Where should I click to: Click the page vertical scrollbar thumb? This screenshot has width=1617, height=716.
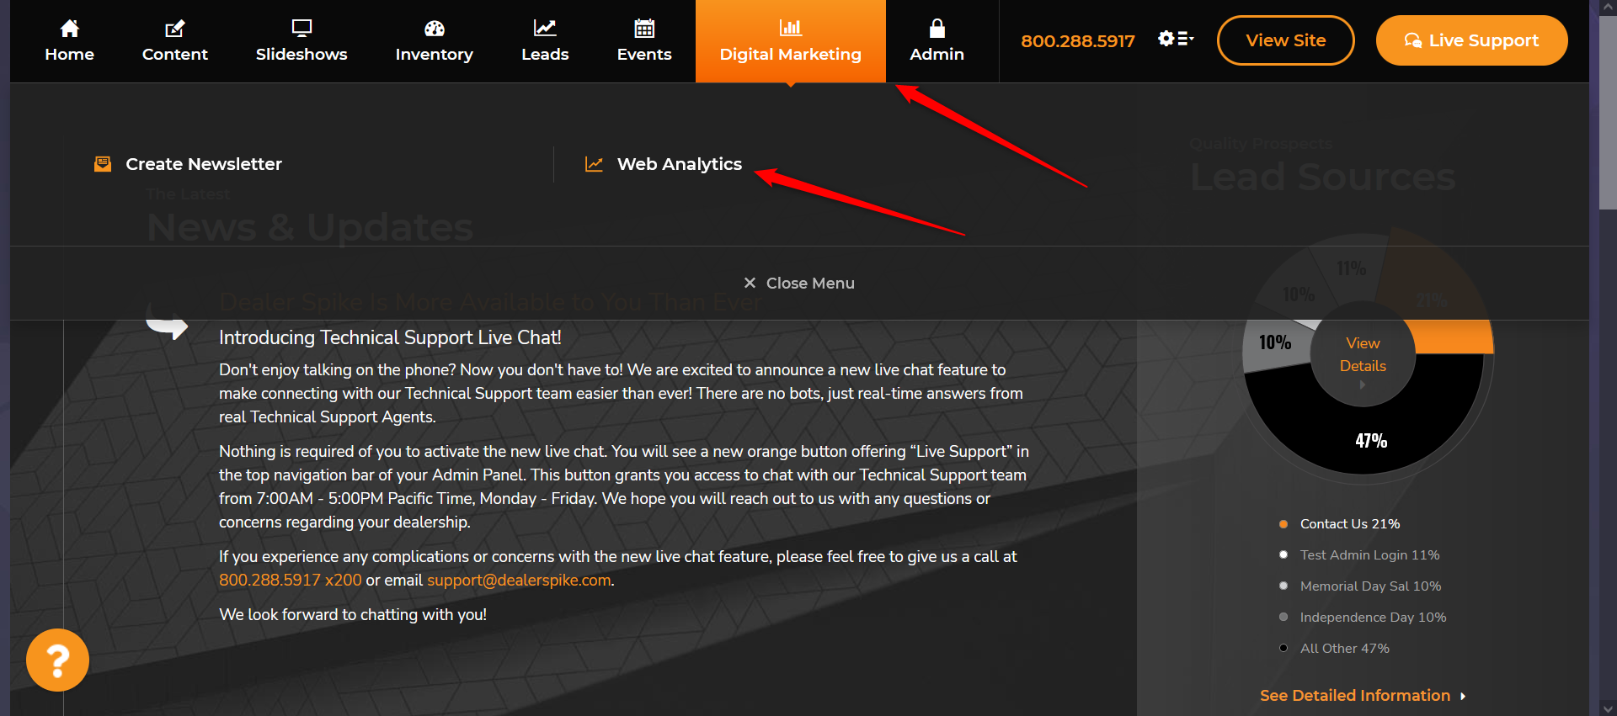click(1608, 113)
